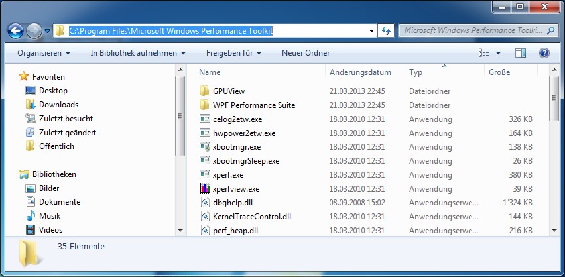565x277 pixels.
Task: Click the magnifier search icon
Action: point(551,31)
